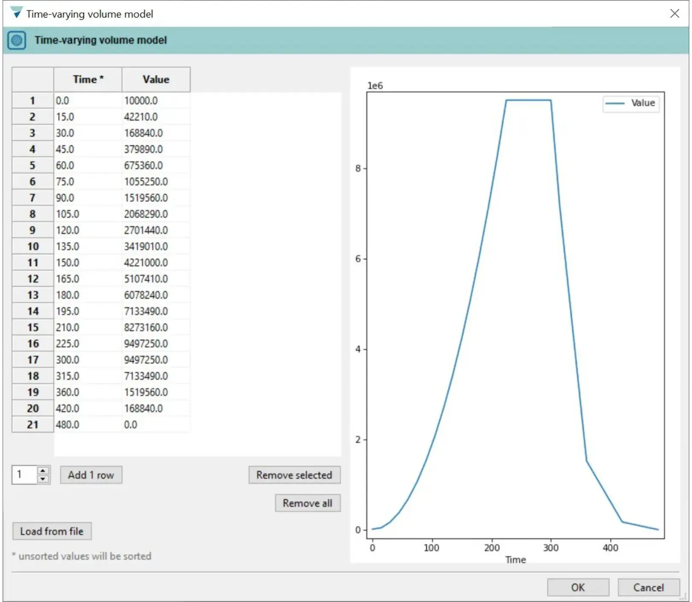Select row header 5

click(32, 166)
